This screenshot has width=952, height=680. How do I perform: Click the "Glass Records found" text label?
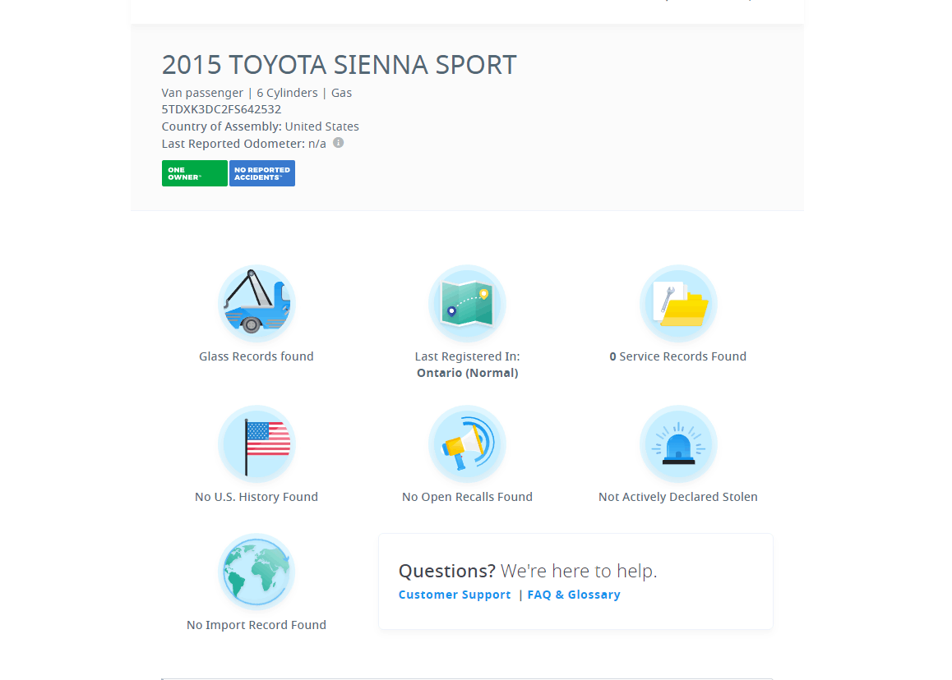pos(256,356)
